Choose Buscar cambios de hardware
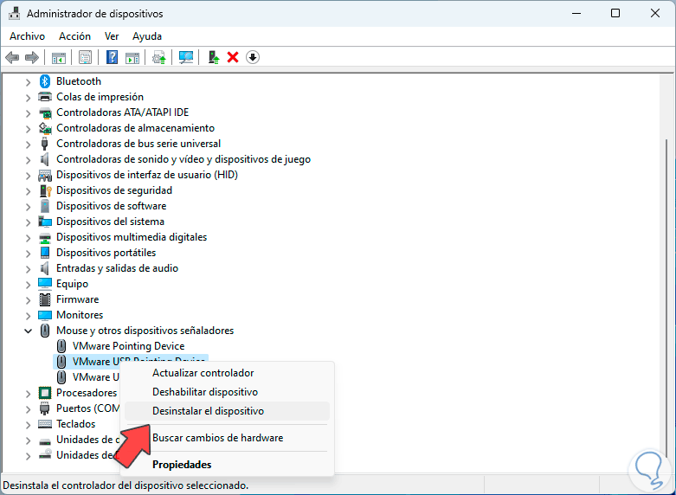The width and height of the screenshot is (676, 495). 227,438
